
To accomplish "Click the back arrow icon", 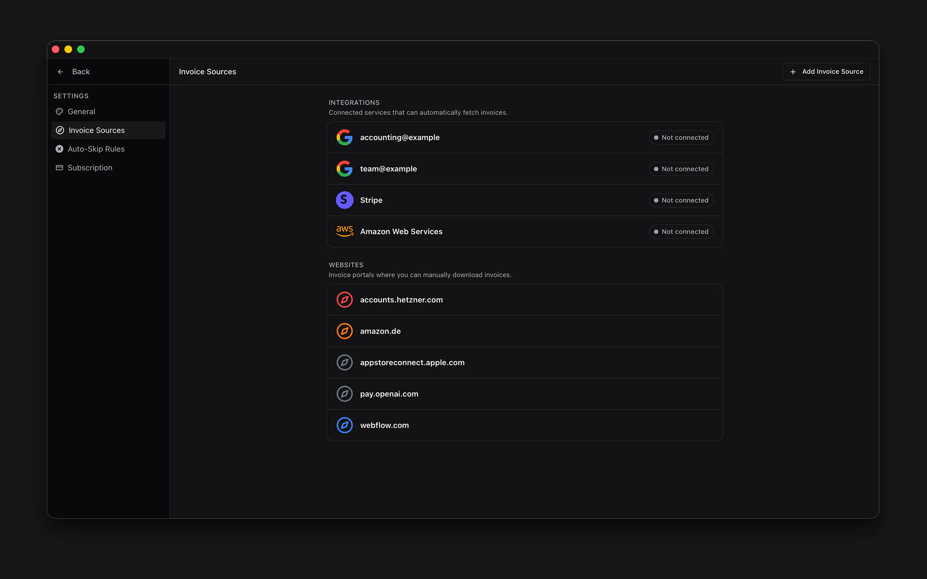I will (x=60, y=72).
